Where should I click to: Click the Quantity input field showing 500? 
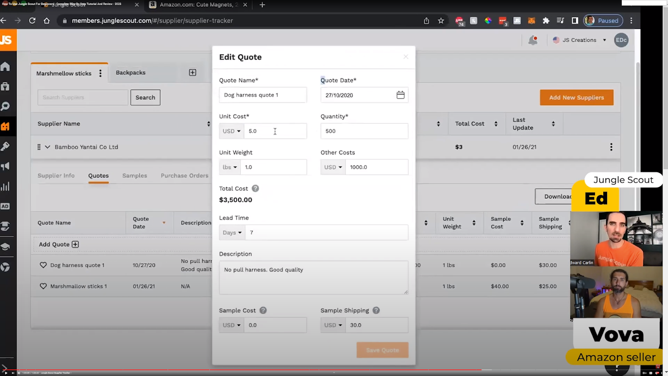364,131
